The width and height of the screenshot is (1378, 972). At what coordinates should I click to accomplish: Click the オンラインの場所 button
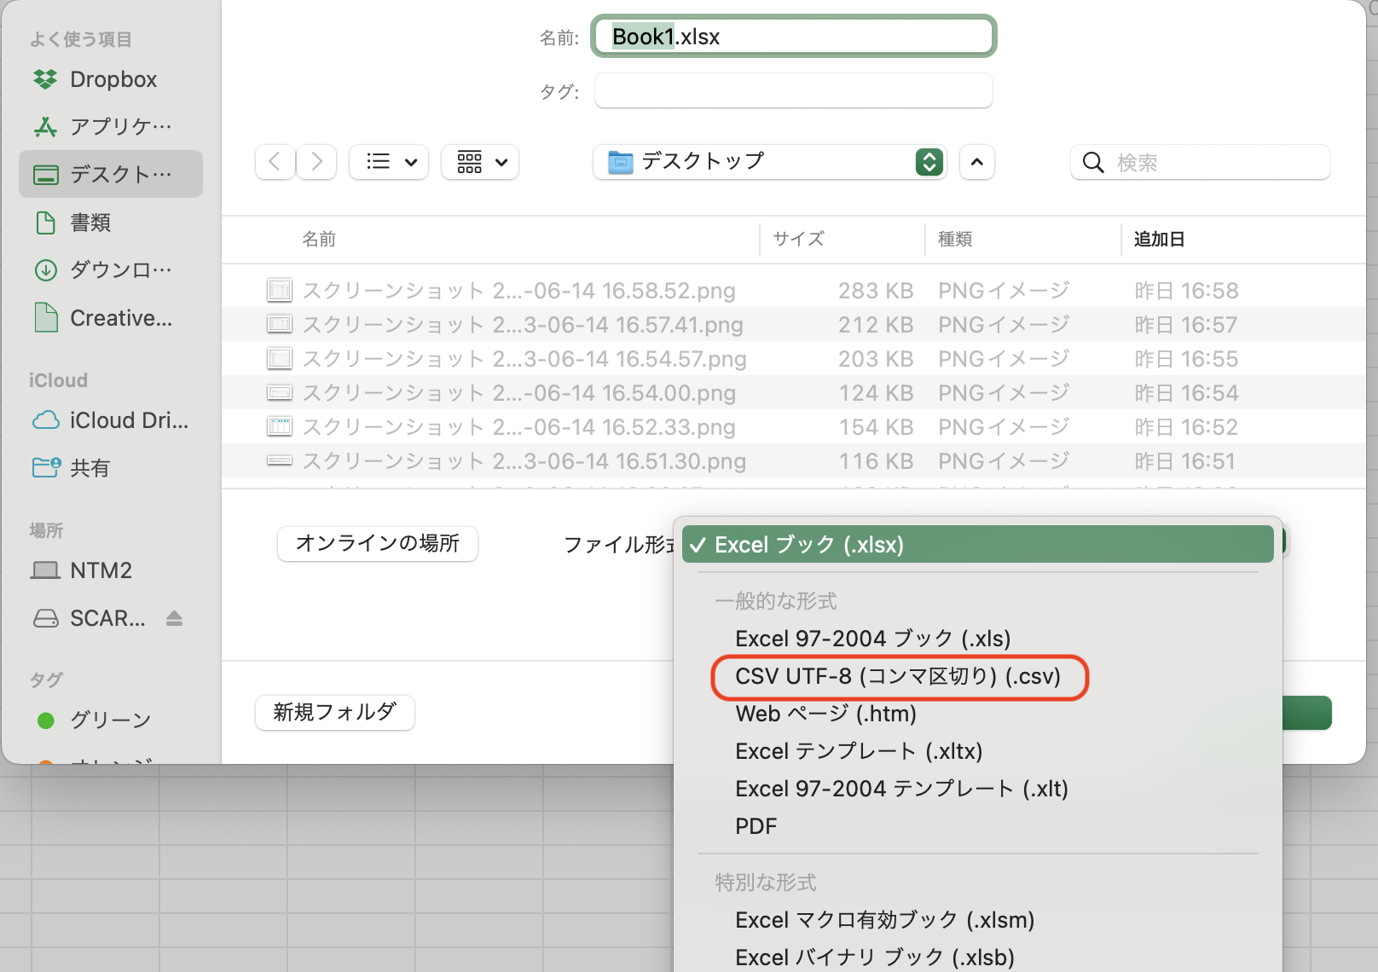pyautogui.click(x=378, y=543)
